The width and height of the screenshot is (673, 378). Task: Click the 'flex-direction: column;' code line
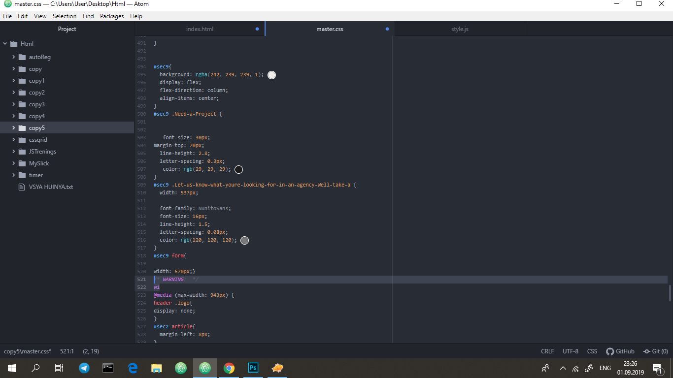tap(194, 90)
